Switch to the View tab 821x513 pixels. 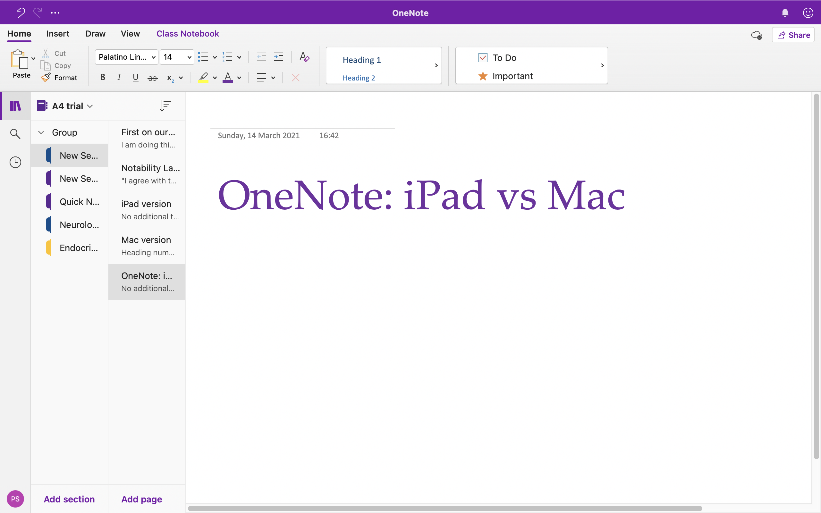(130, 34)
